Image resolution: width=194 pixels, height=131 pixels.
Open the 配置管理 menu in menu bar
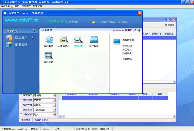[37, 6]
